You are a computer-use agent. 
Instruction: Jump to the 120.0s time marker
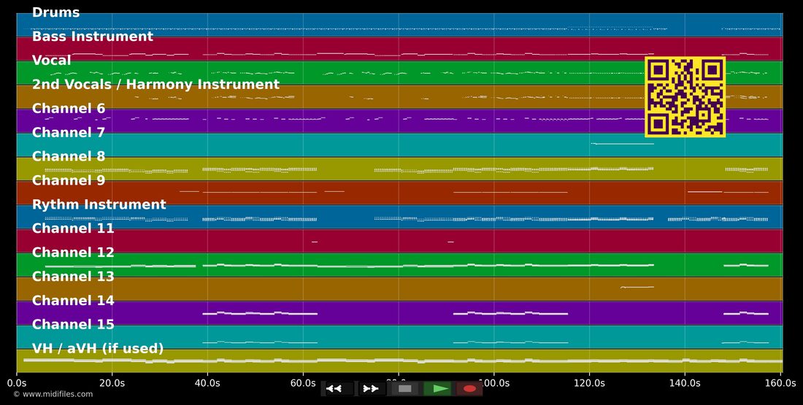coord(589,383)
